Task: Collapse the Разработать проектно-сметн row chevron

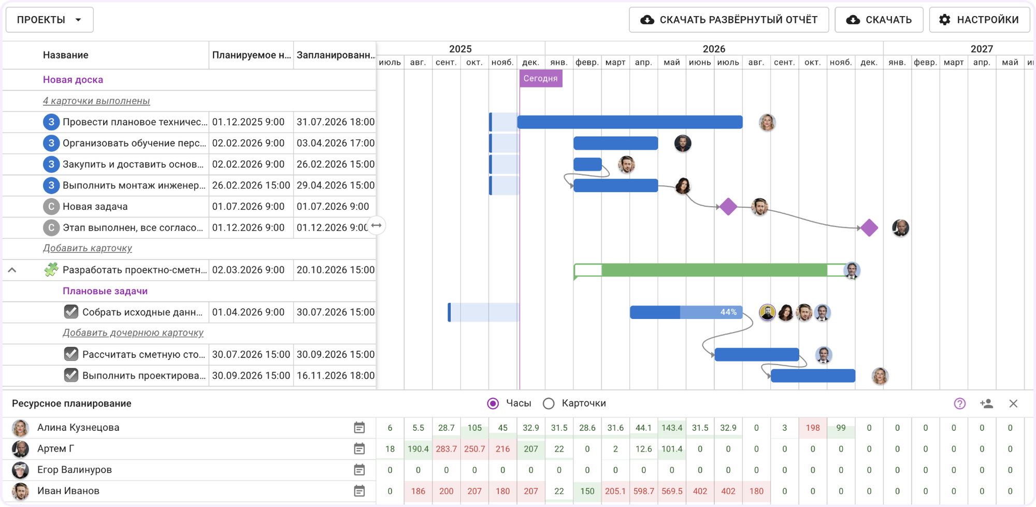Action: [12, 270]
